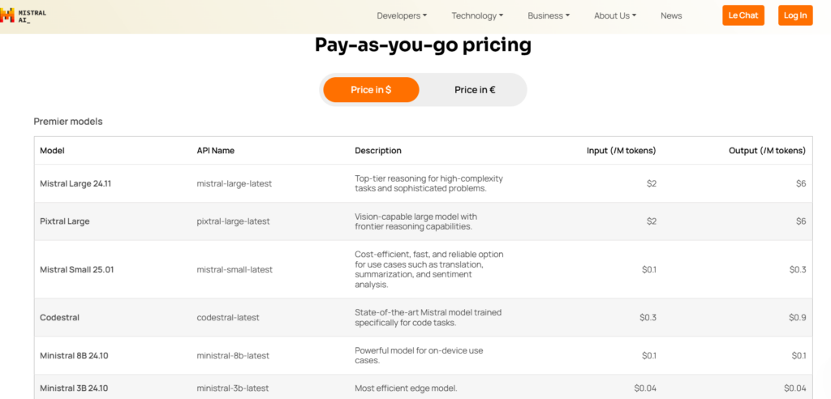Click Mistral Large's $6 output price
This screenshot has width=831, height=399.
801,183
